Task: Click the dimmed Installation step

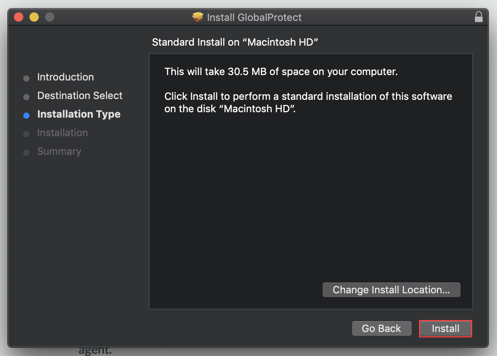Action: coord(62,133)
